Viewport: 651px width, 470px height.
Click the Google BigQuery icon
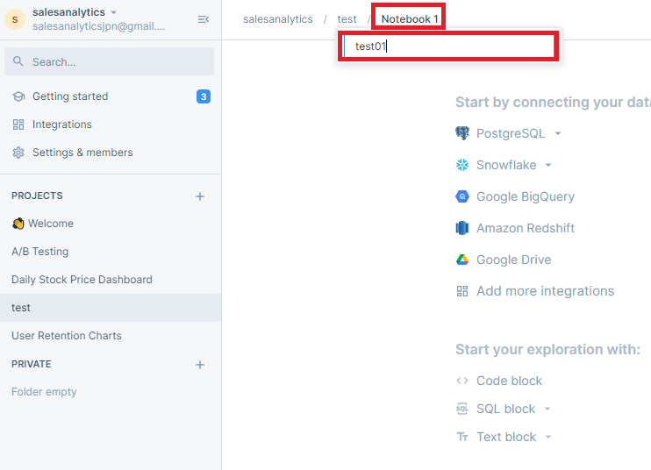pyautogui.click(x=462, y=196)
